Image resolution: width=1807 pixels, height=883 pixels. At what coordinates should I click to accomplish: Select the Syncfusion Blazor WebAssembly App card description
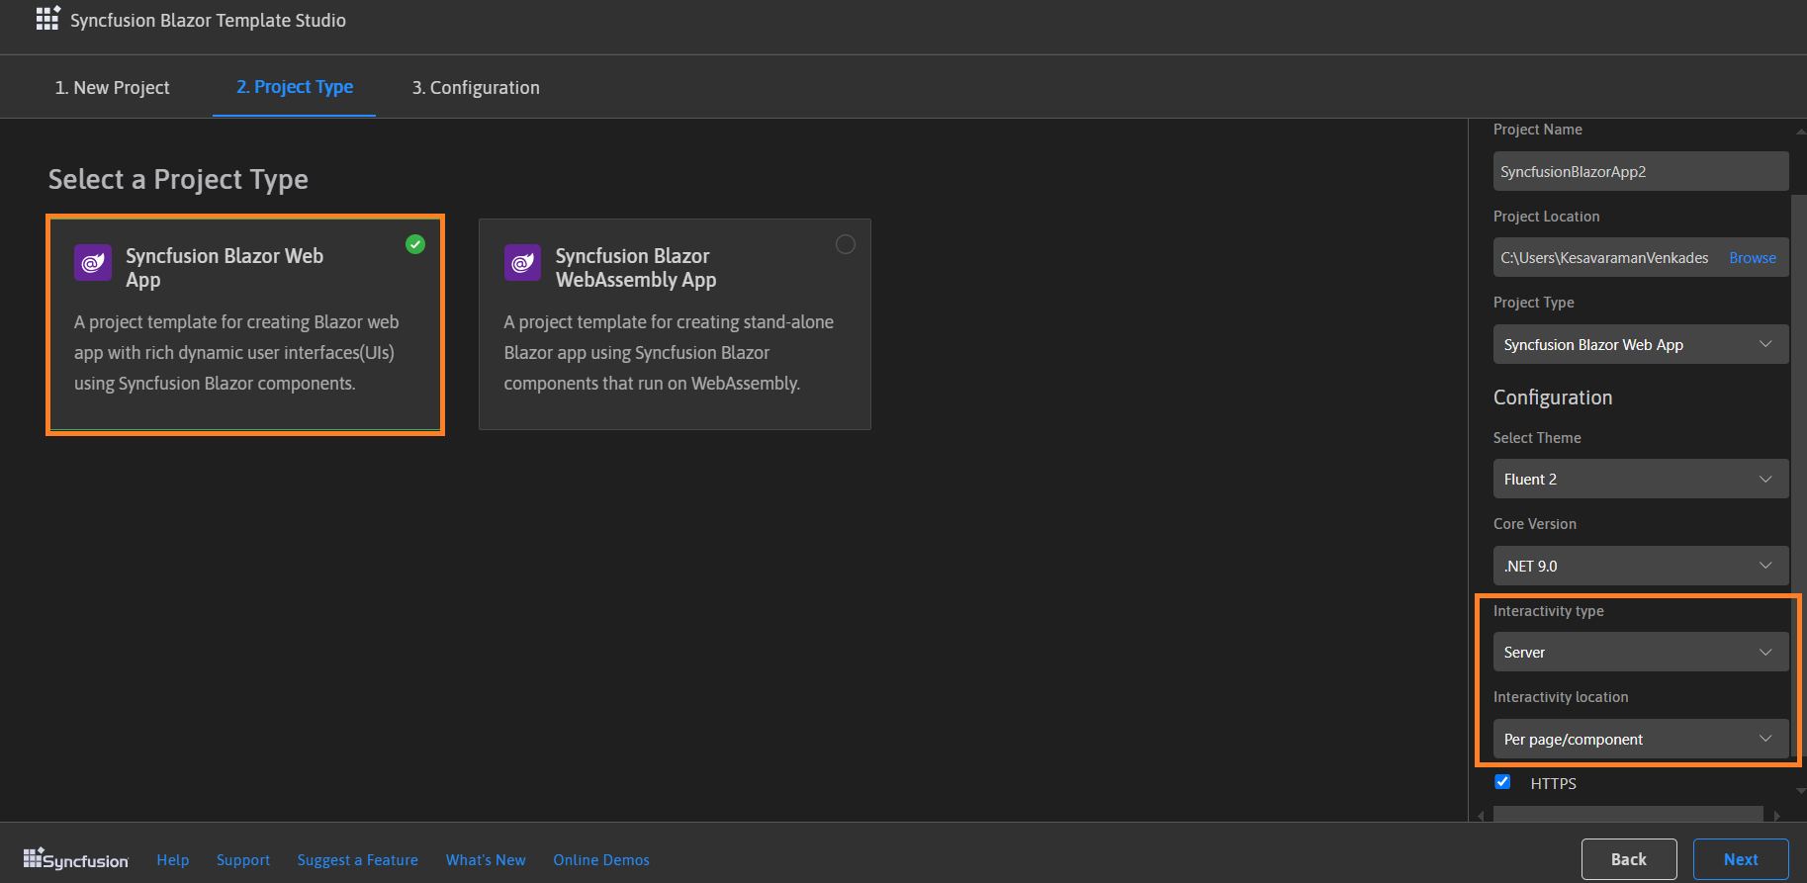pyautogui.click(x=669, y=353)
